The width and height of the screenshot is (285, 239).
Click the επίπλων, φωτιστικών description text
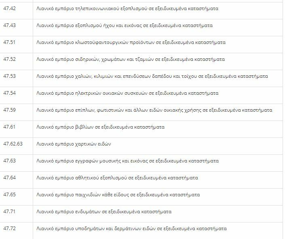click(154, 110)
